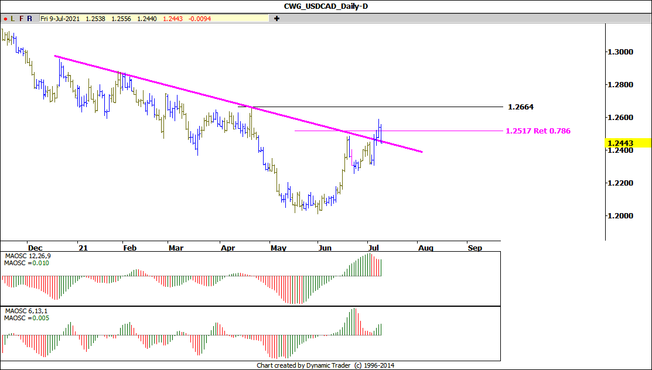The width and height of the screenshot is (652, 370).
Task: Click the Aug label on the time axis
Action: [425, 248]
